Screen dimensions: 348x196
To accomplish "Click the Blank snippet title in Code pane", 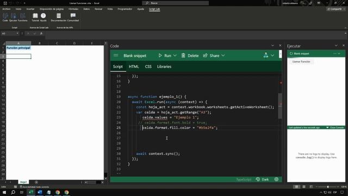I will (x=135, y=56).
